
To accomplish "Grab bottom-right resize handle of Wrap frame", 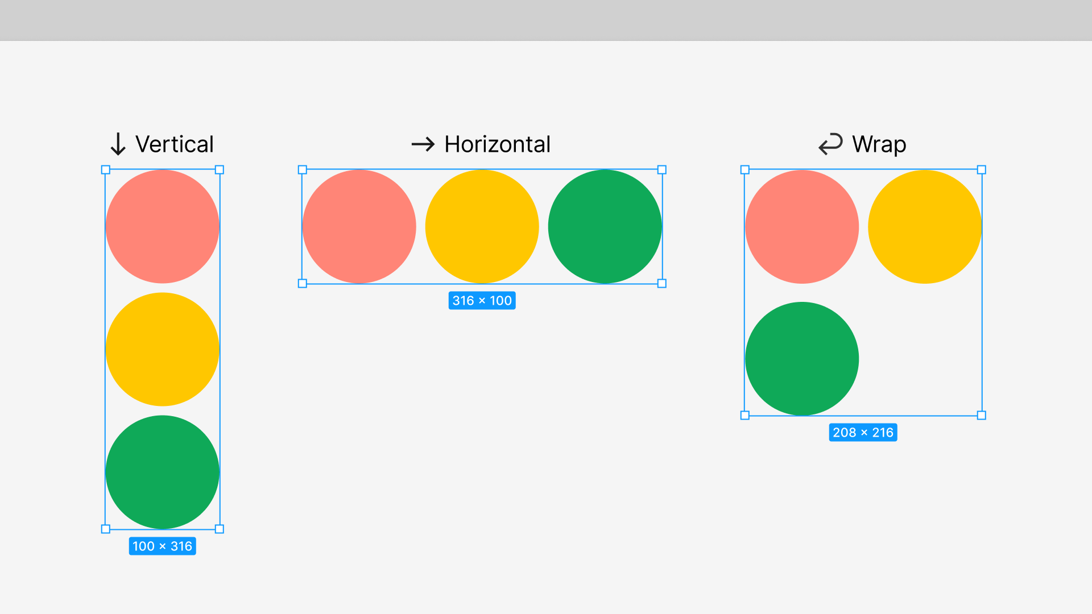I will (982, 416).
